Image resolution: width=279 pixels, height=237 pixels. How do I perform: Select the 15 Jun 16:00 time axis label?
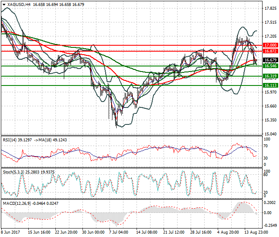pyautogui.click(x=39, y=232)
